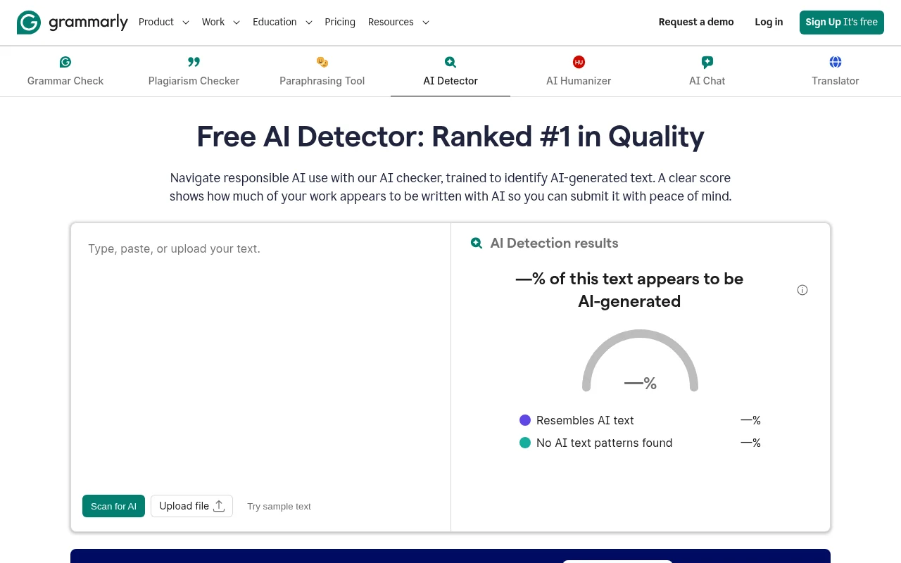Click the Plagiarism Checker quotation marks icon
This screenshot has height=563, width=901.
[x=194, y=62]
